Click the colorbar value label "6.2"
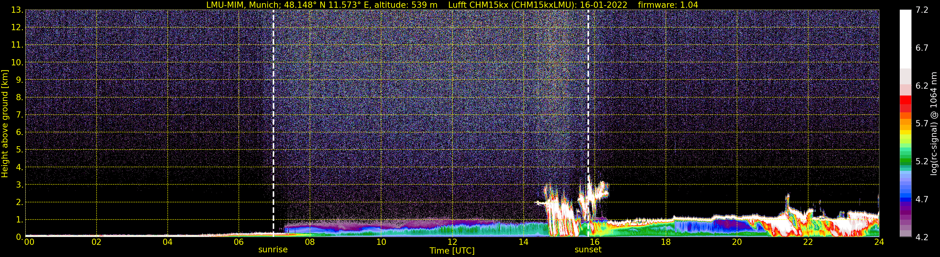 click(922, 86)
